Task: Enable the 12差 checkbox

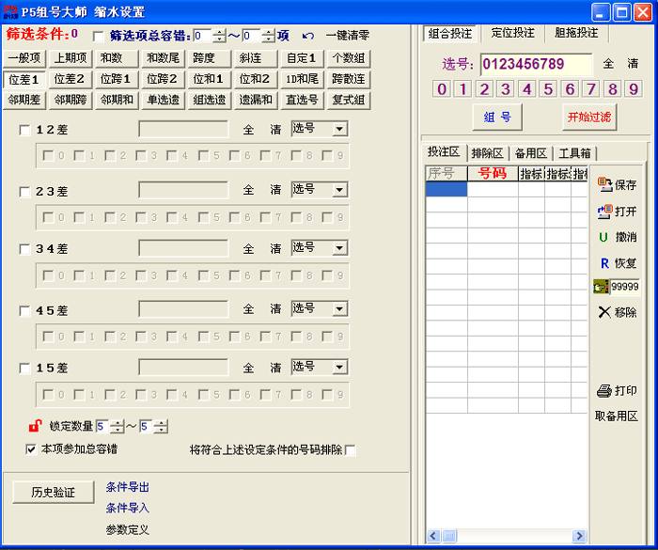Action: (x=25, y=130)
